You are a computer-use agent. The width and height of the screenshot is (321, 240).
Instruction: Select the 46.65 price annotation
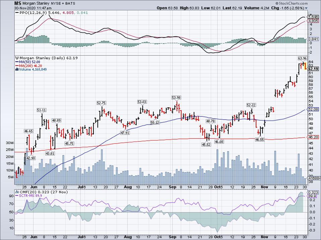(x=28, y=131)
